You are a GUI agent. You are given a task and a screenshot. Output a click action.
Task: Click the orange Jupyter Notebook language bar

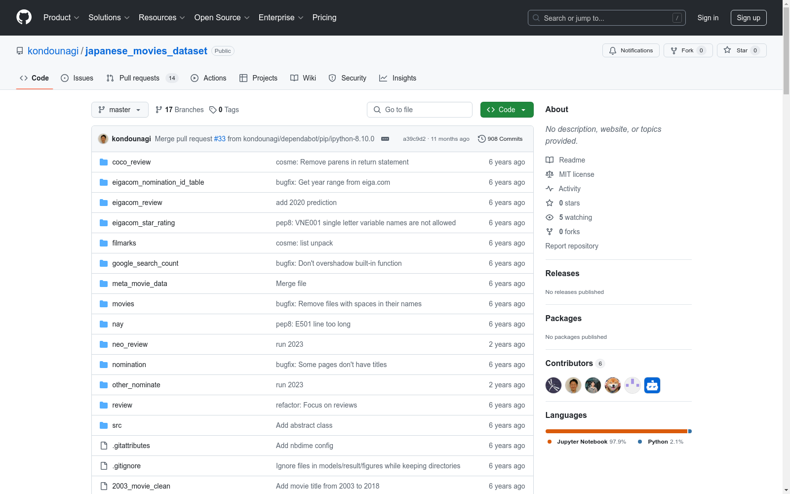(x=616, y=431)
